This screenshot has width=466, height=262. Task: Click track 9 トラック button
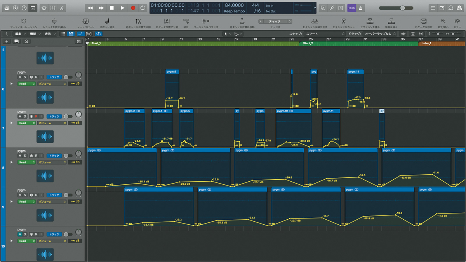pyautogui.click(x=54, y=195)
